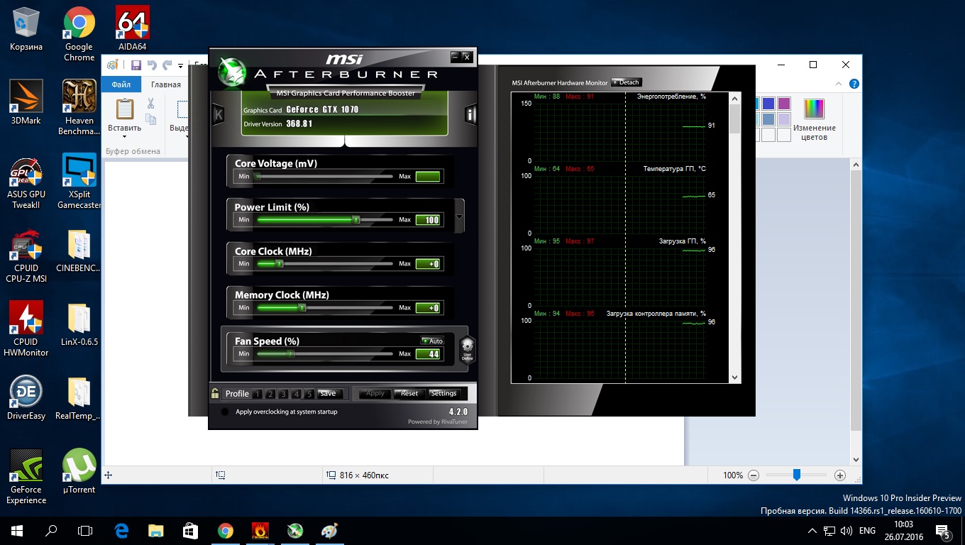965x545 pixels.
Task: Click the Power Limit slider handle
Action: (x=356, y=220)
